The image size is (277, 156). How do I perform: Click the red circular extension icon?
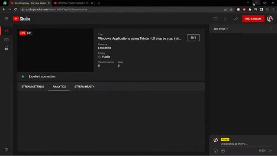(238, 10)
